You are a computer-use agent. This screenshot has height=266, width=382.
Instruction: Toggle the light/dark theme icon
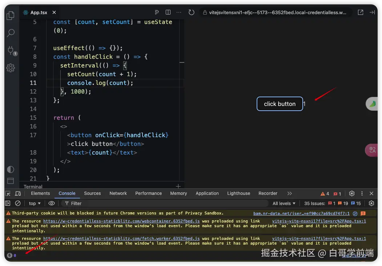(11, 169)
